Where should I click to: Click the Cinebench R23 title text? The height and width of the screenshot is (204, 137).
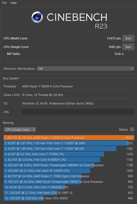coord(77,21)
